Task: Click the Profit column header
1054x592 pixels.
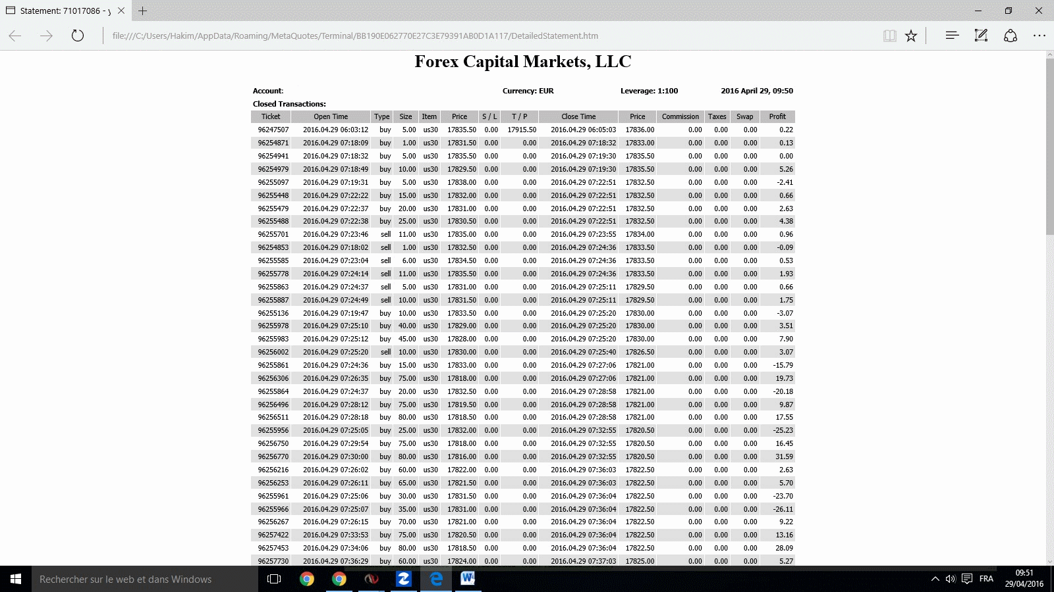Action: click(x=777, y=116)
